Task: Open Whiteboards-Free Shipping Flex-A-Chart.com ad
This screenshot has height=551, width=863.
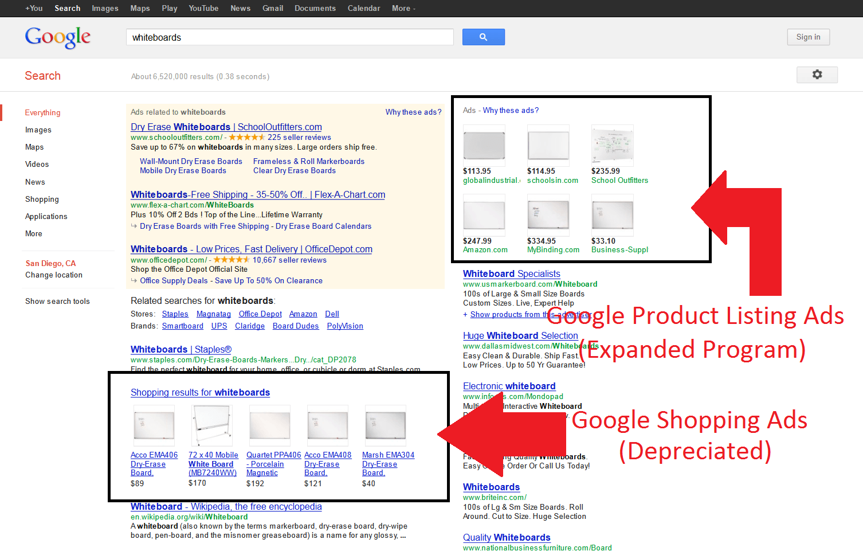Action: [x=258, y=194]
